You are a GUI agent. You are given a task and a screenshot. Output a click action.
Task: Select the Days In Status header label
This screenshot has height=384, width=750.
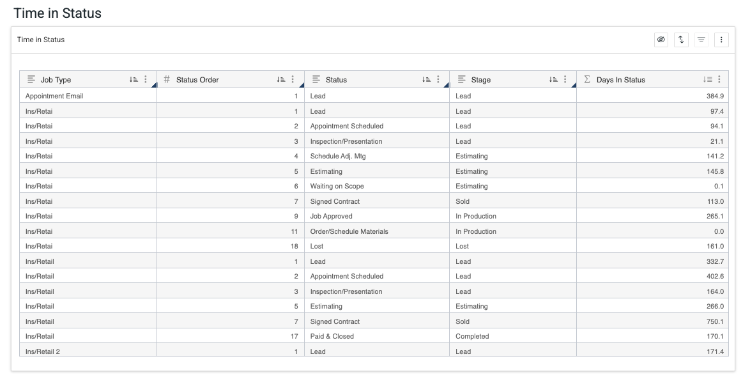pos(621,80)
